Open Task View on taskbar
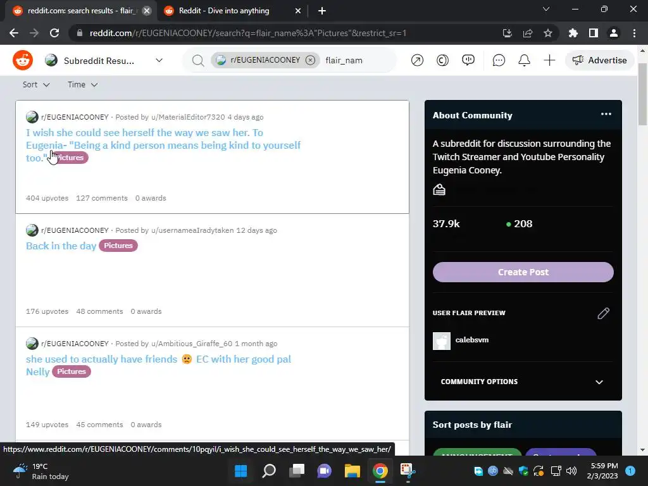The height and width of the screenshot is (486, 648). pos(297,471)
